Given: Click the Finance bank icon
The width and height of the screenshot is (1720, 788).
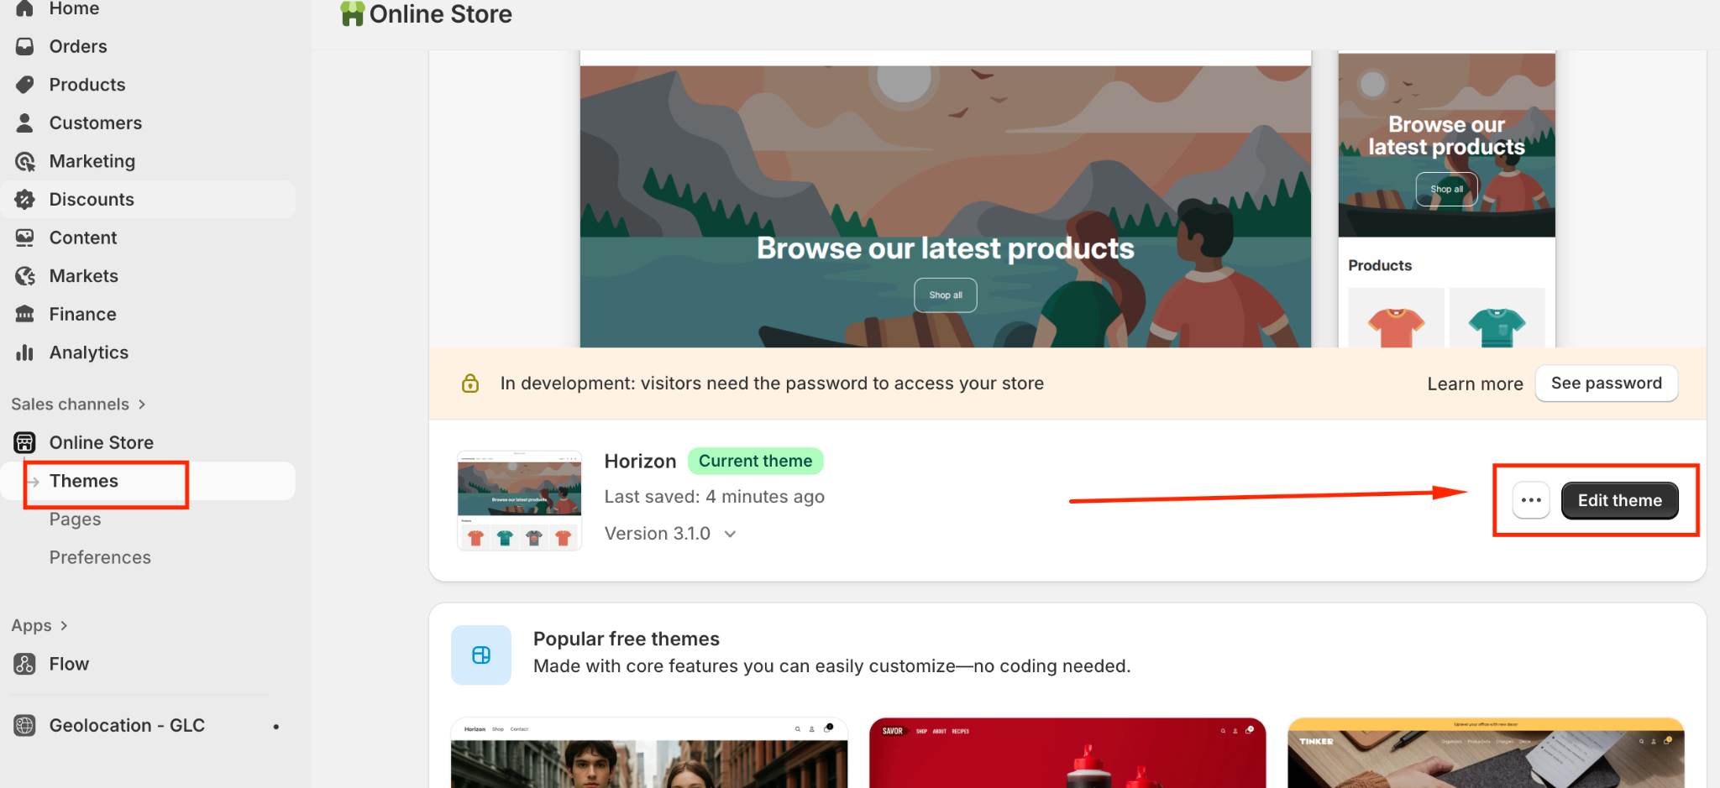Looking at the screenshot, I should click(24, 314).
